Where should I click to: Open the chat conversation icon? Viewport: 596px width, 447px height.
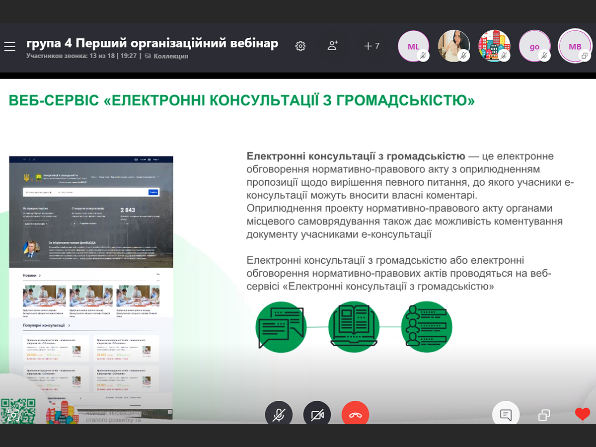506,415
